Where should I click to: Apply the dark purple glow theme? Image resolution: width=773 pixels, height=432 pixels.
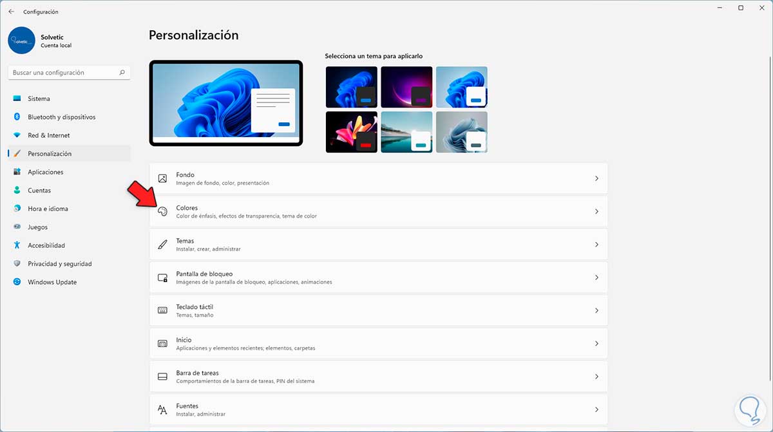(406, 87)
